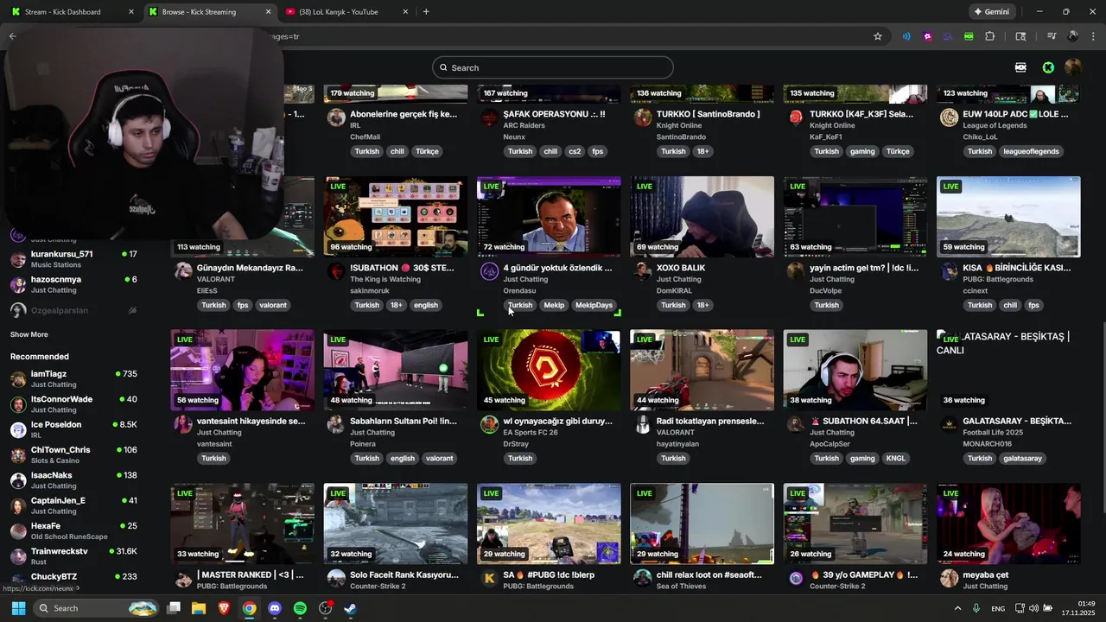Open Windows Start menu

tap(18, 608)
